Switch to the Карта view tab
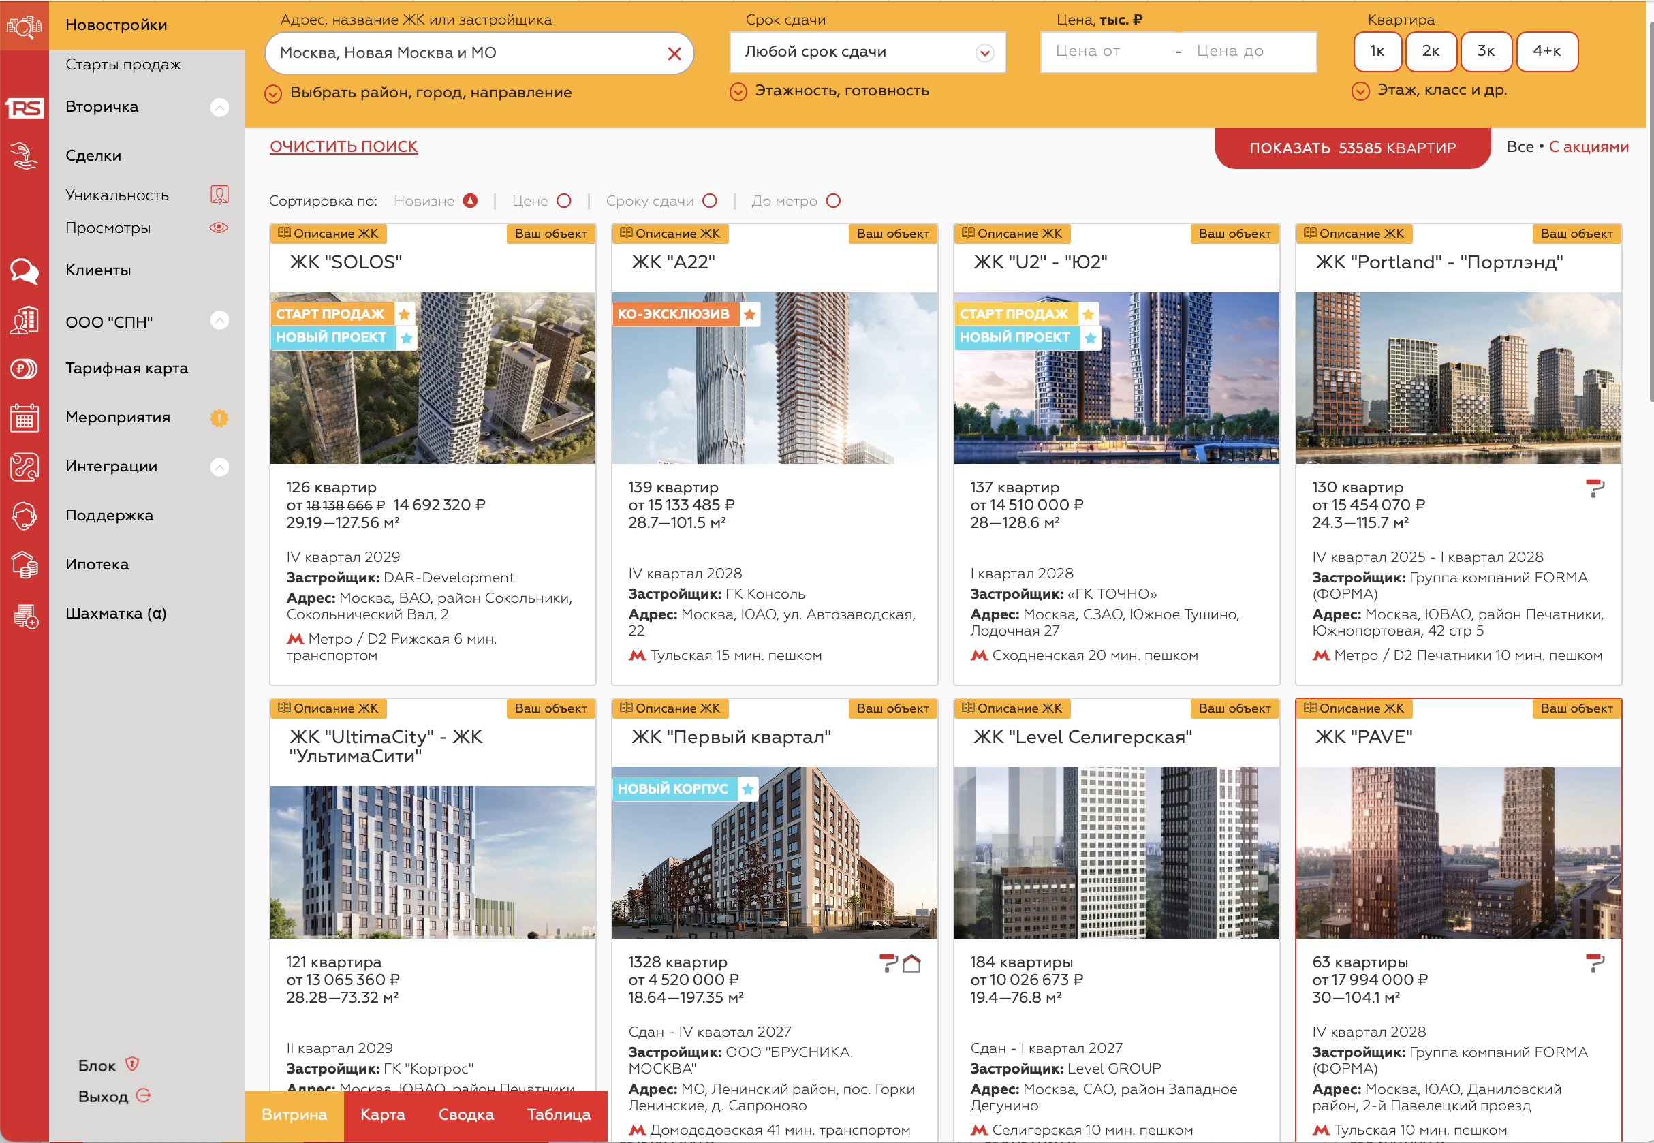 click(382, 1114)
